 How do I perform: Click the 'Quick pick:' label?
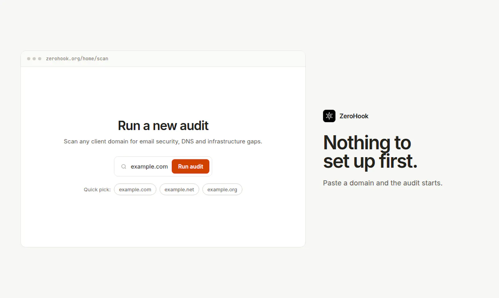coord(97,190)
